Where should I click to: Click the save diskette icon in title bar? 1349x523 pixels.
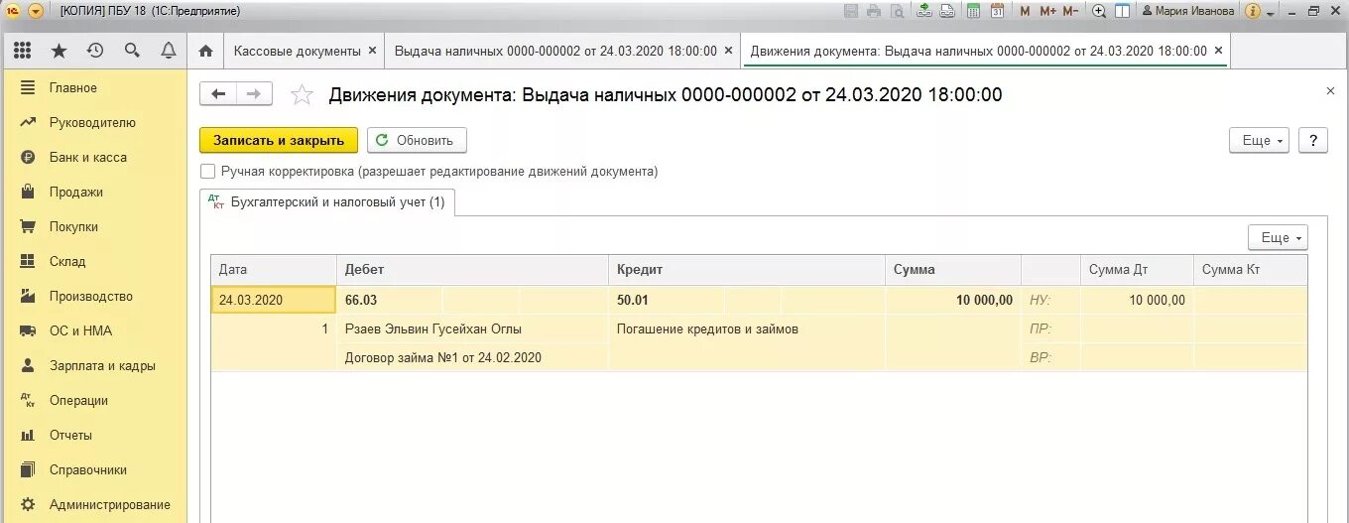point(851,11)
